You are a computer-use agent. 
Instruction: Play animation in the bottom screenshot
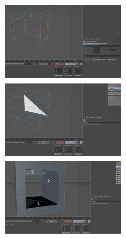tap(51, 221)
